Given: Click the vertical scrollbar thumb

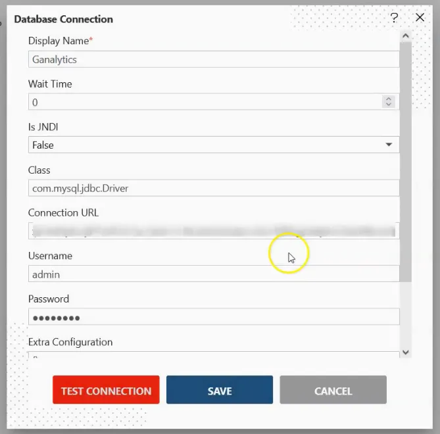Looking at the screenshot, I should point(406,162).
